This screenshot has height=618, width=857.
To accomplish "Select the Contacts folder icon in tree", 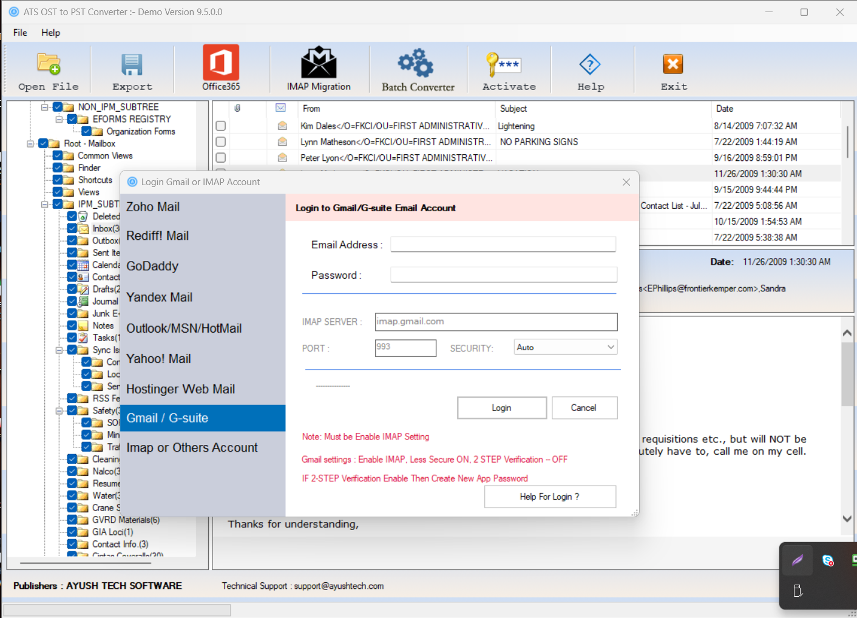I will [x=83, y=277].
